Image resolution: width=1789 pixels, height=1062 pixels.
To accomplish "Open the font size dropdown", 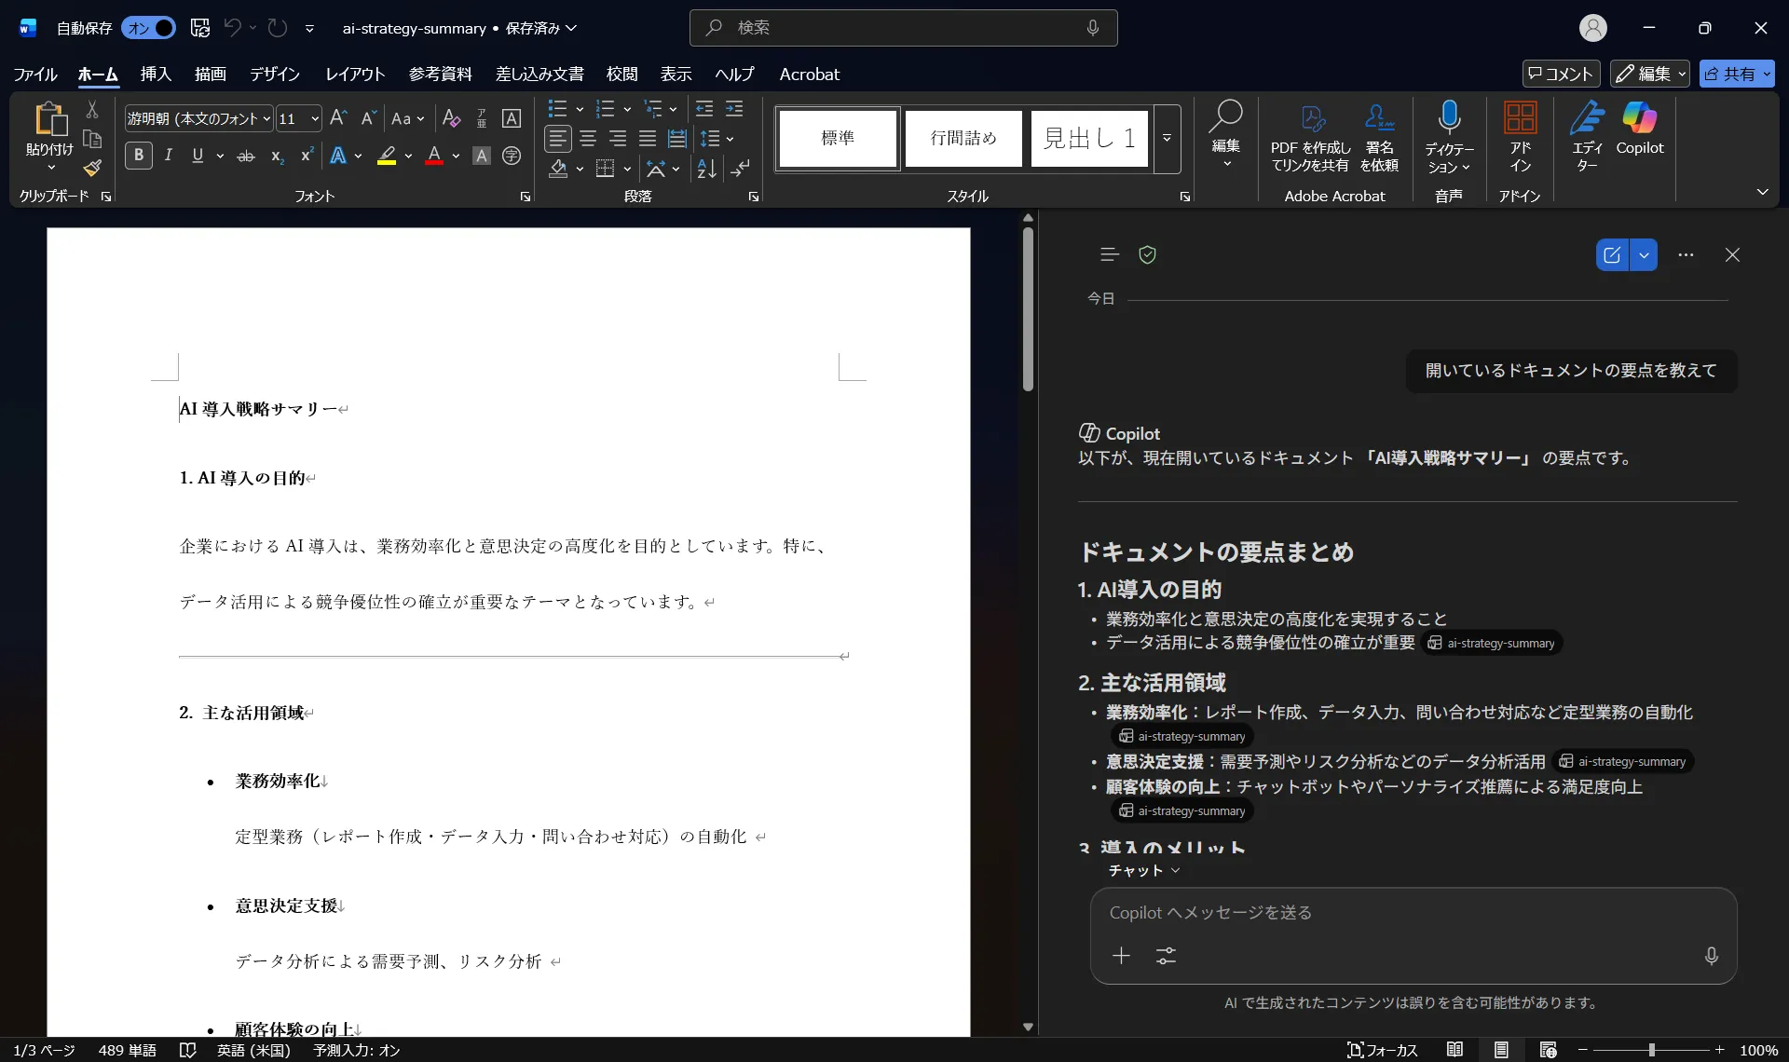I will [315, 118].
